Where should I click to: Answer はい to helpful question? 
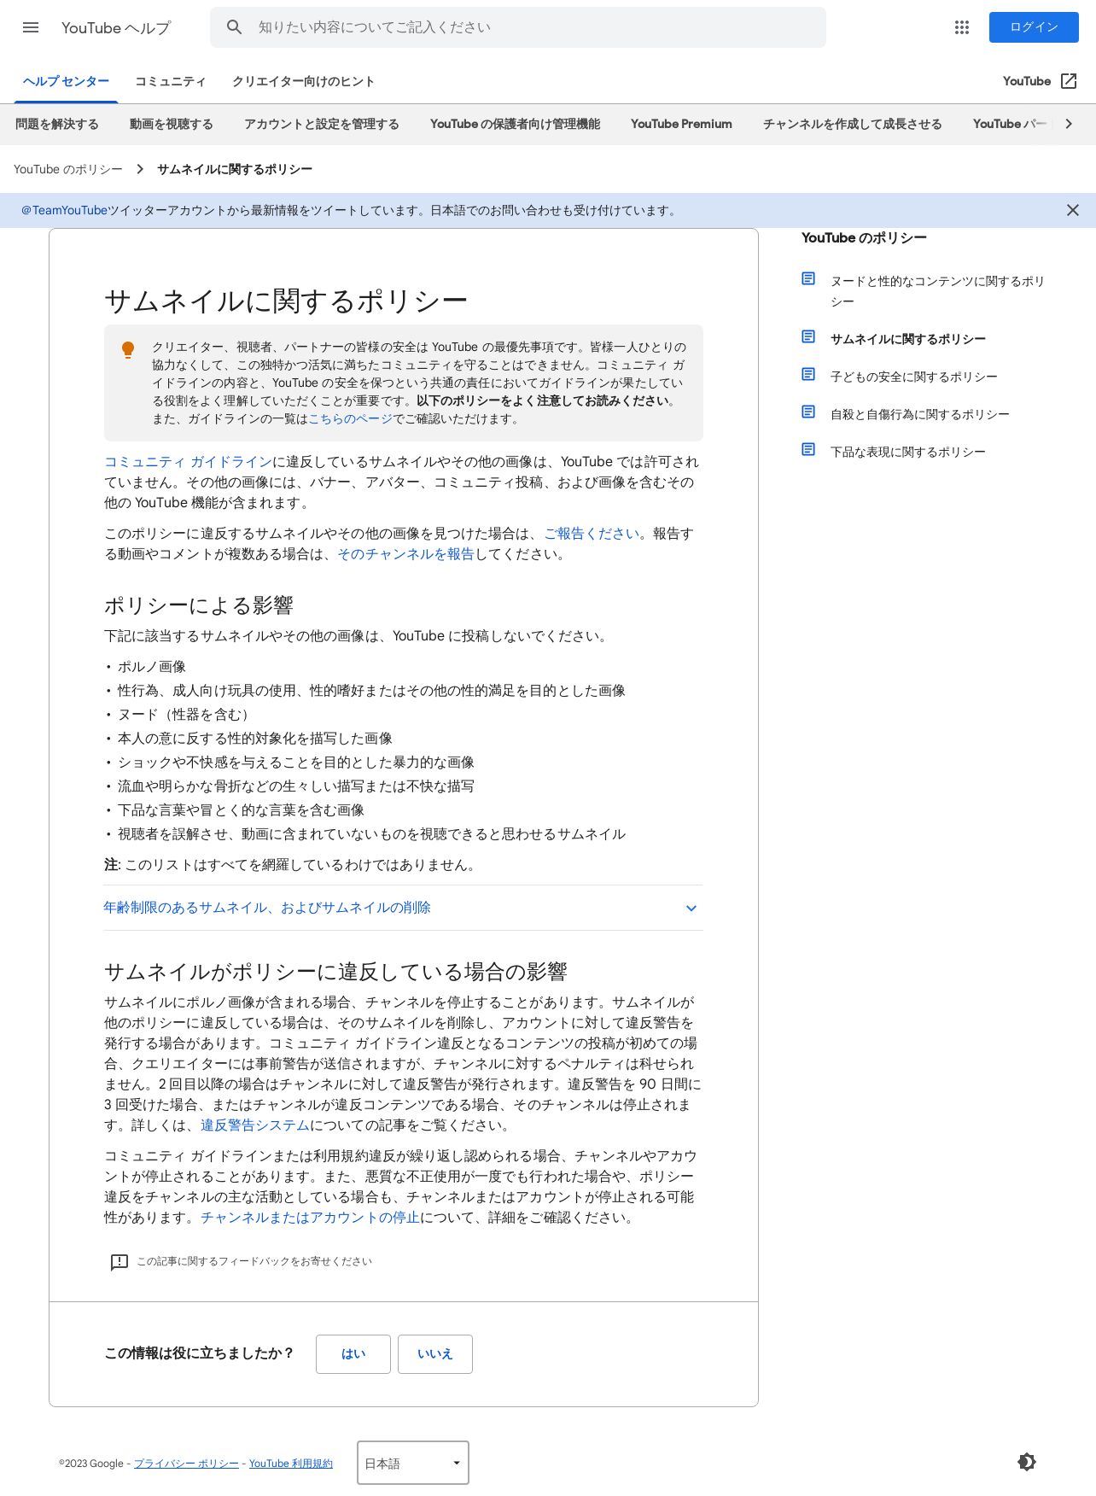click(353, 1354)
